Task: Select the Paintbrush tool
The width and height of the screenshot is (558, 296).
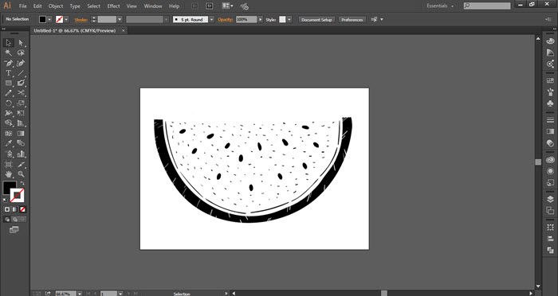Action: 21,83
